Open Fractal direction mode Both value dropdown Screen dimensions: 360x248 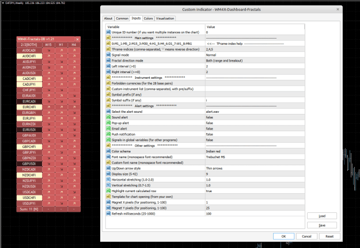point(255,60)
